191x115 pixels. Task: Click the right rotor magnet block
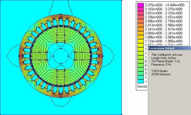[82, 56]
